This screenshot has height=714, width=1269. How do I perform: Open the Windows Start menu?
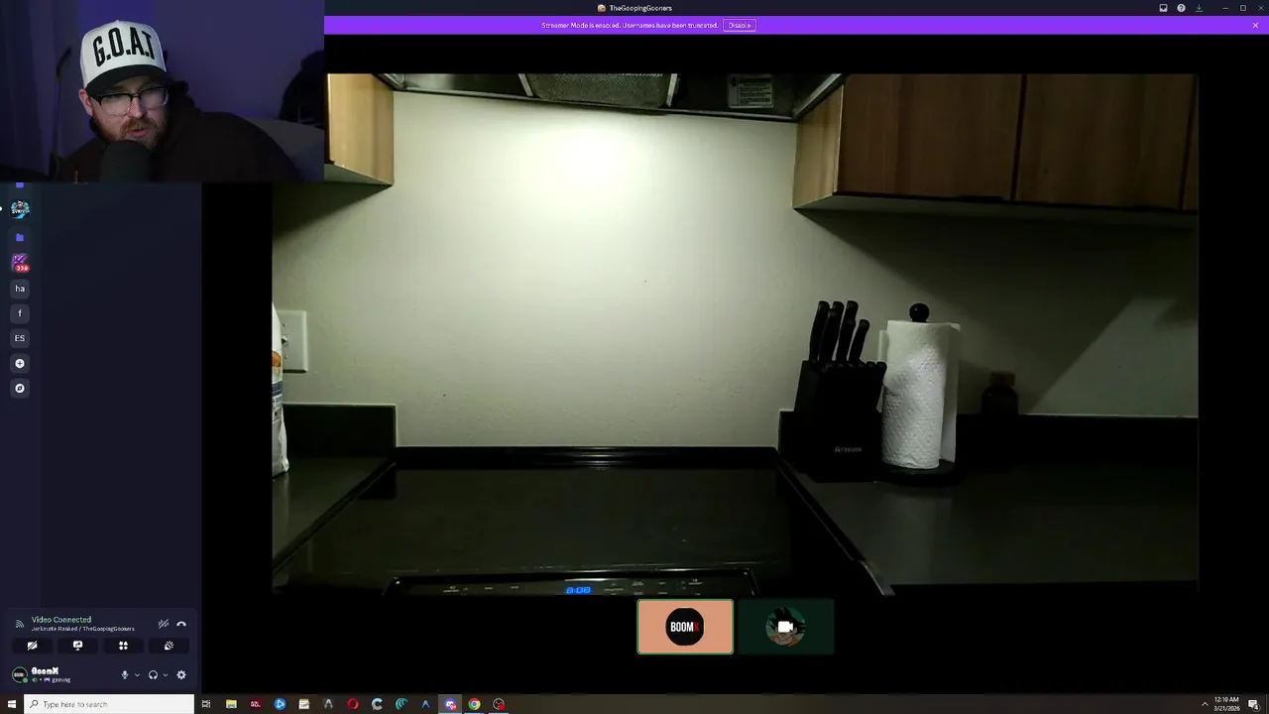pos(12,704)
